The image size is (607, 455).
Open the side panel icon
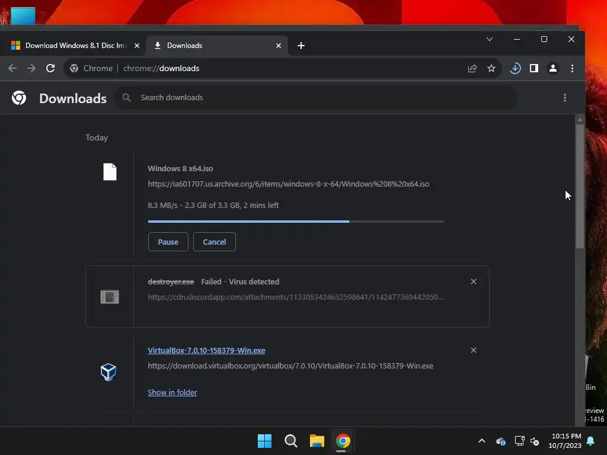534,69
